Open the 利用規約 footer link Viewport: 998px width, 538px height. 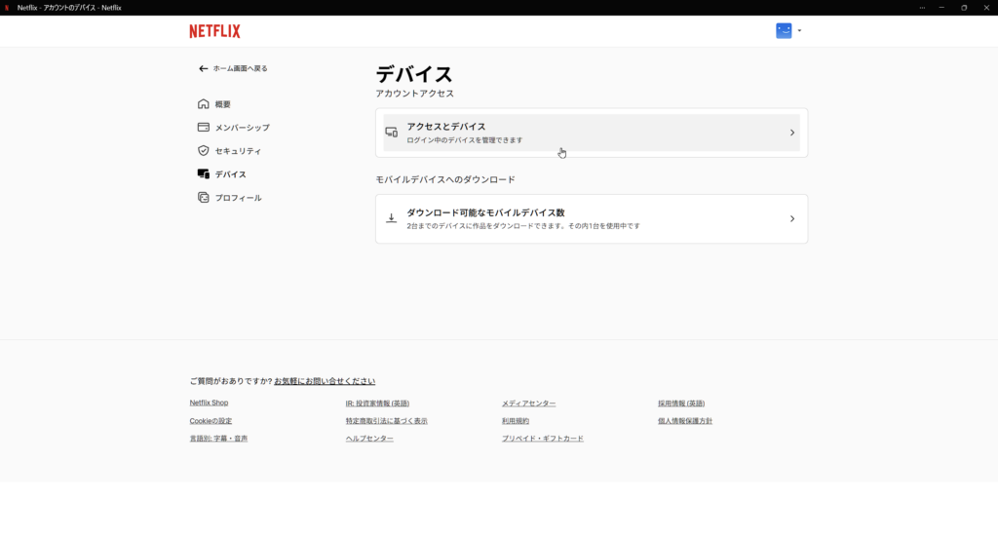[515, 421]
